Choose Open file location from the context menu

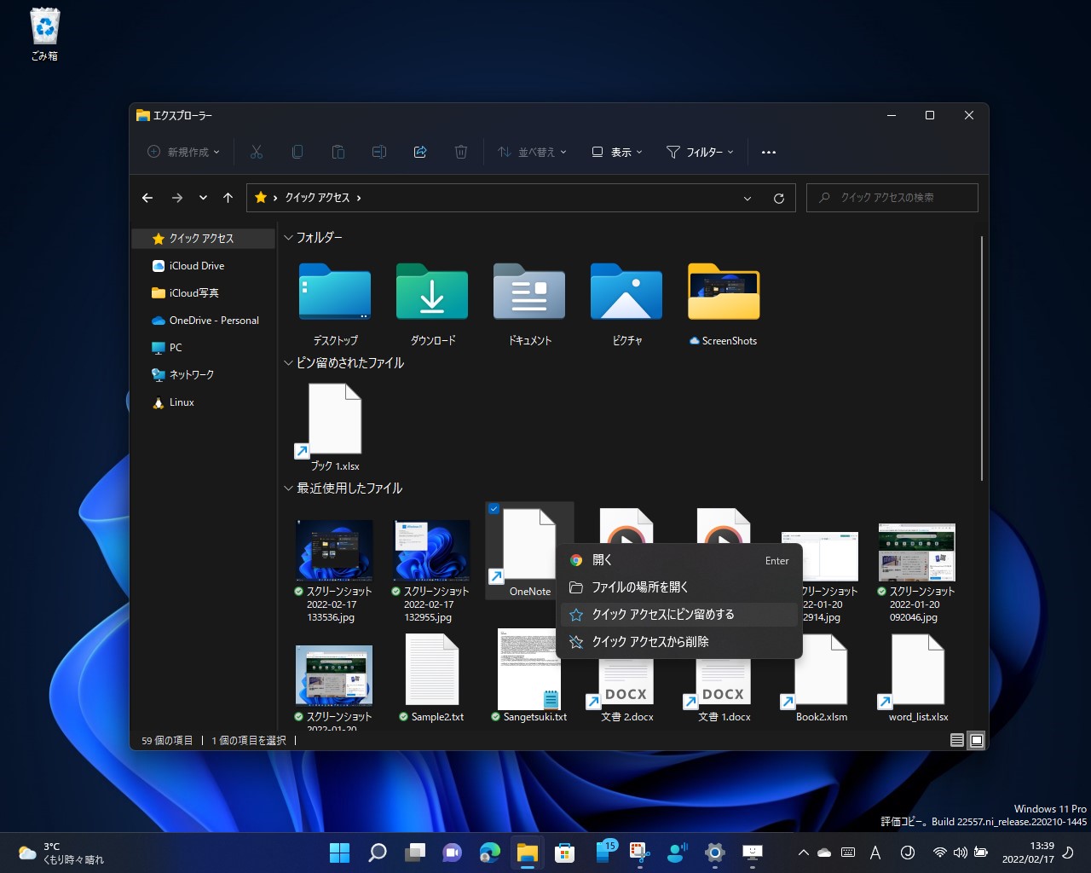click(640, 587)
